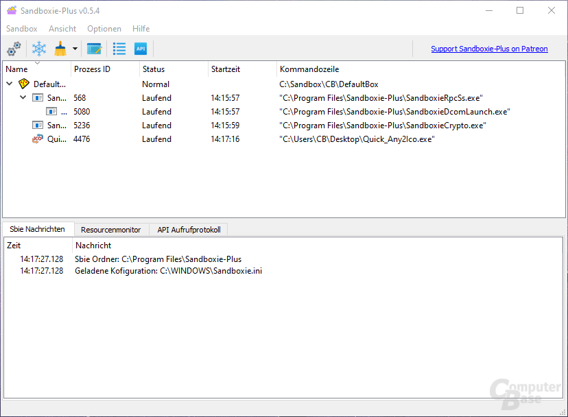The width and height of the screenshot is (568, 417).
Task: Click the DefaultBox sandbox pizza icon
Action: [x=24, y=84]
